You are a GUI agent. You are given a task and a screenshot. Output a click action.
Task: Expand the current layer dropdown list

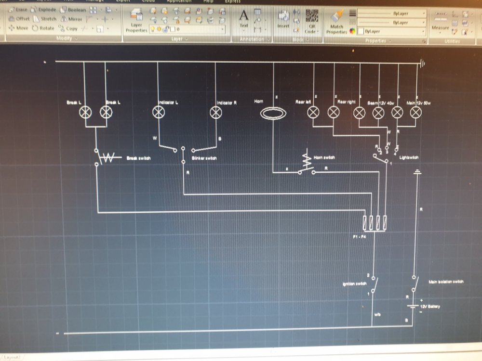tap(223, 29)
